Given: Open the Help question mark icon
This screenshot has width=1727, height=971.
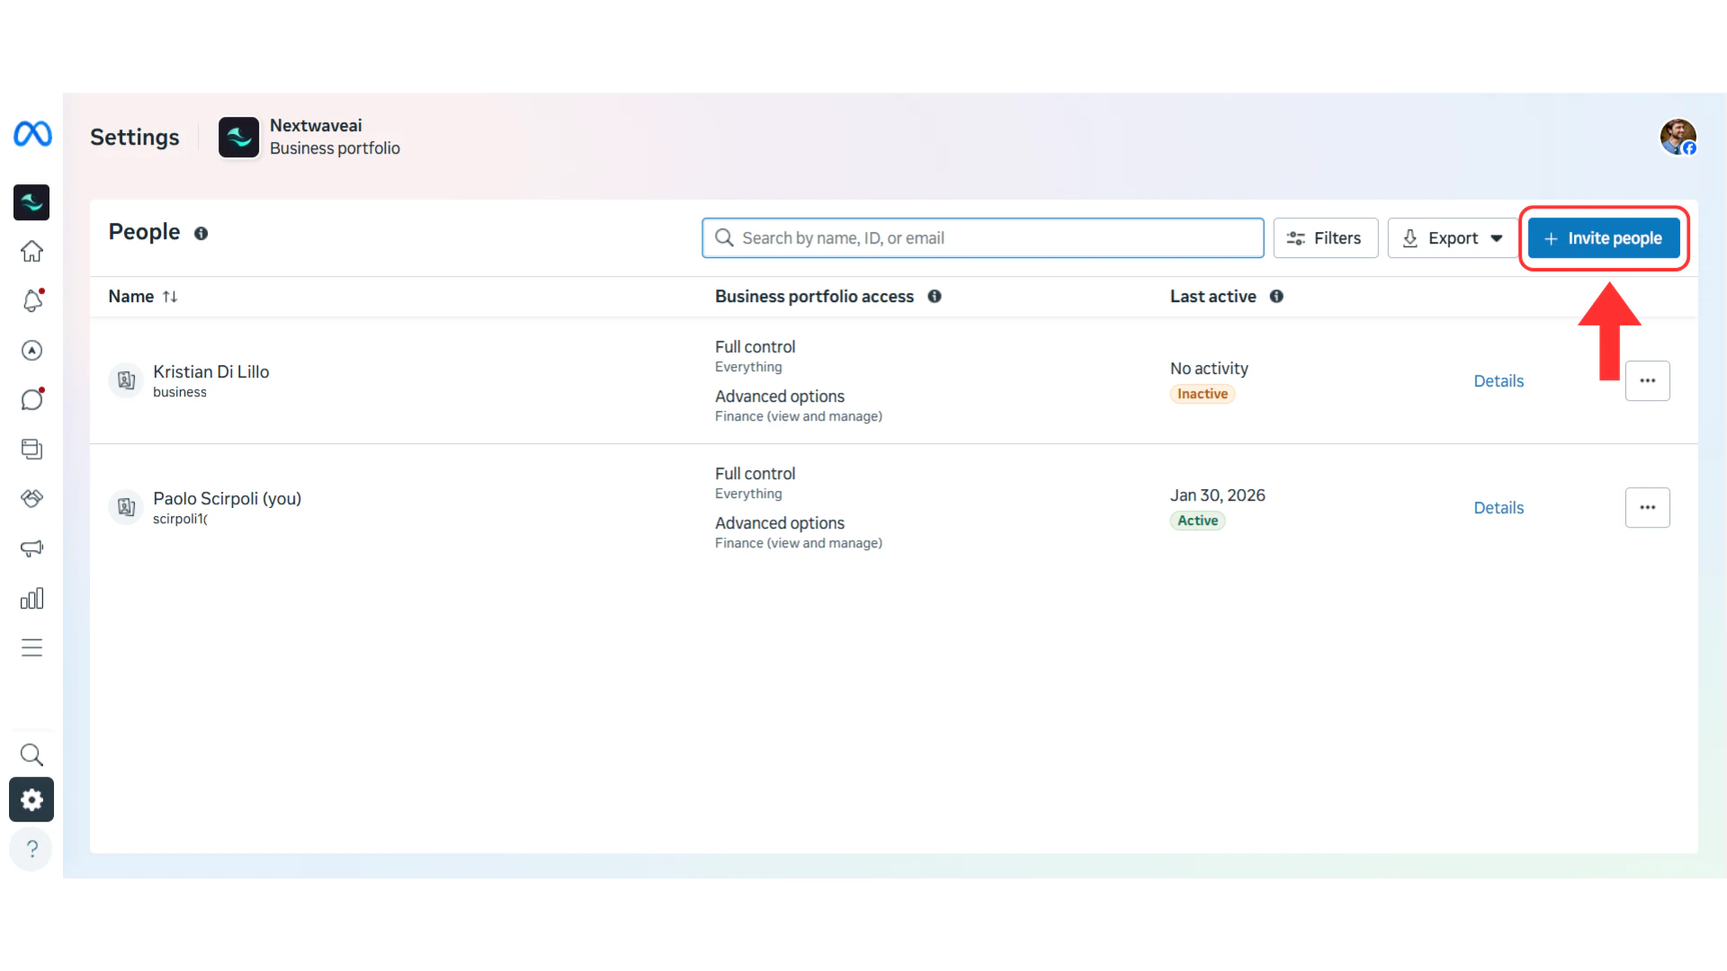Looking at the screenshot, I should point(31,848).
